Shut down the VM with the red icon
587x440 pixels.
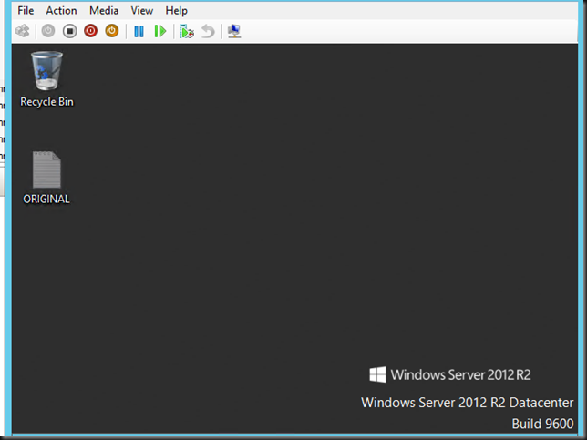(x=90, y=31)
